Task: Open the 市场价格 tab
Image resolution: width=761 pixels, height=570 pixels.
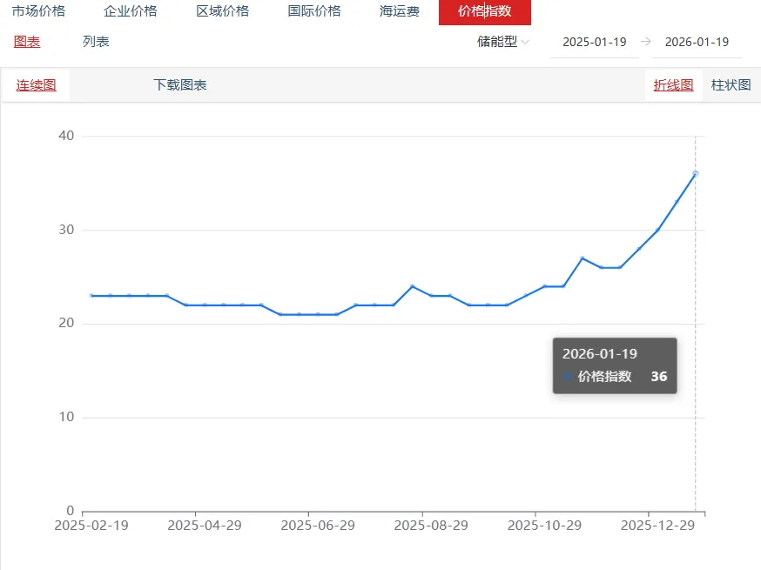Action: coord(38,11)
